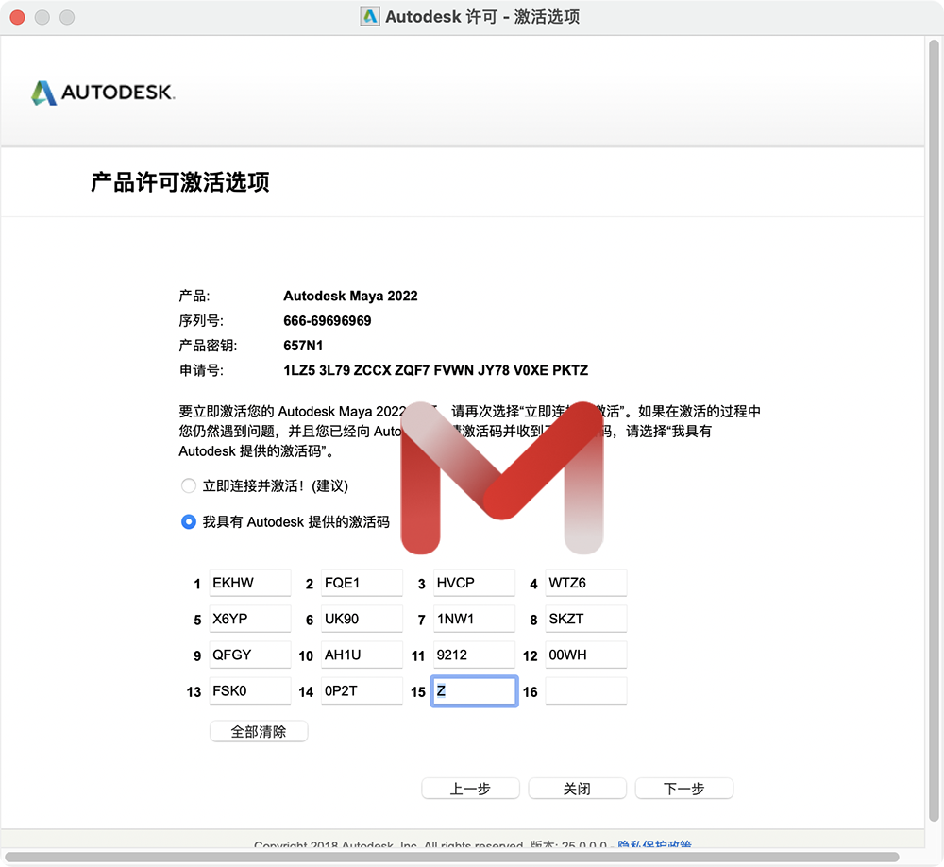Click the horizontal scrollbar at the bottom
Screen dimensions: 944x867
pyautogui.click(x=451, y=858)
